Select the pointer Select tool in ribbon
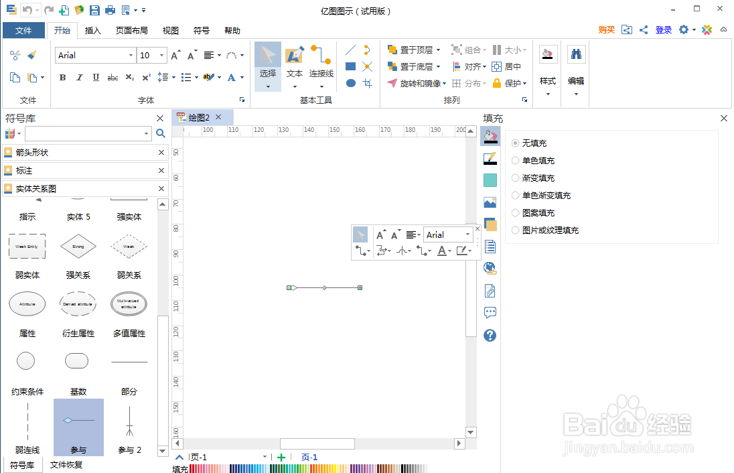The width and height of the screenshot is (734, 473). click(x=268, y=66)
